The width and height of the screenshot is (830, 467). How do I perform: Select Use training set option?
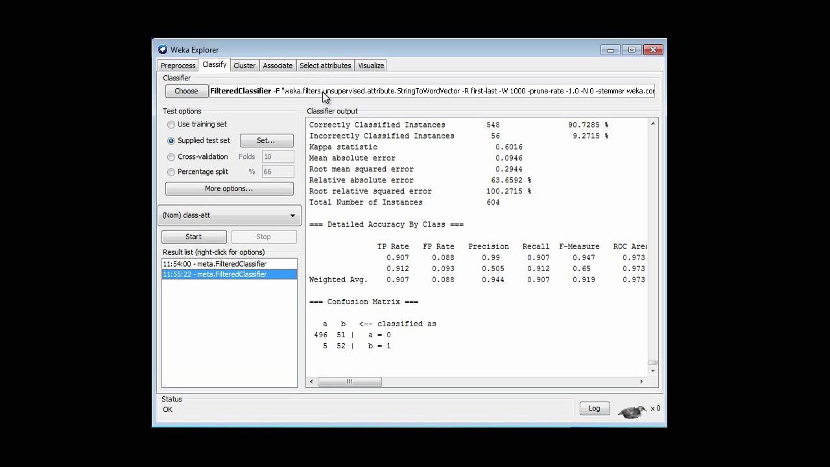(171, 125)
